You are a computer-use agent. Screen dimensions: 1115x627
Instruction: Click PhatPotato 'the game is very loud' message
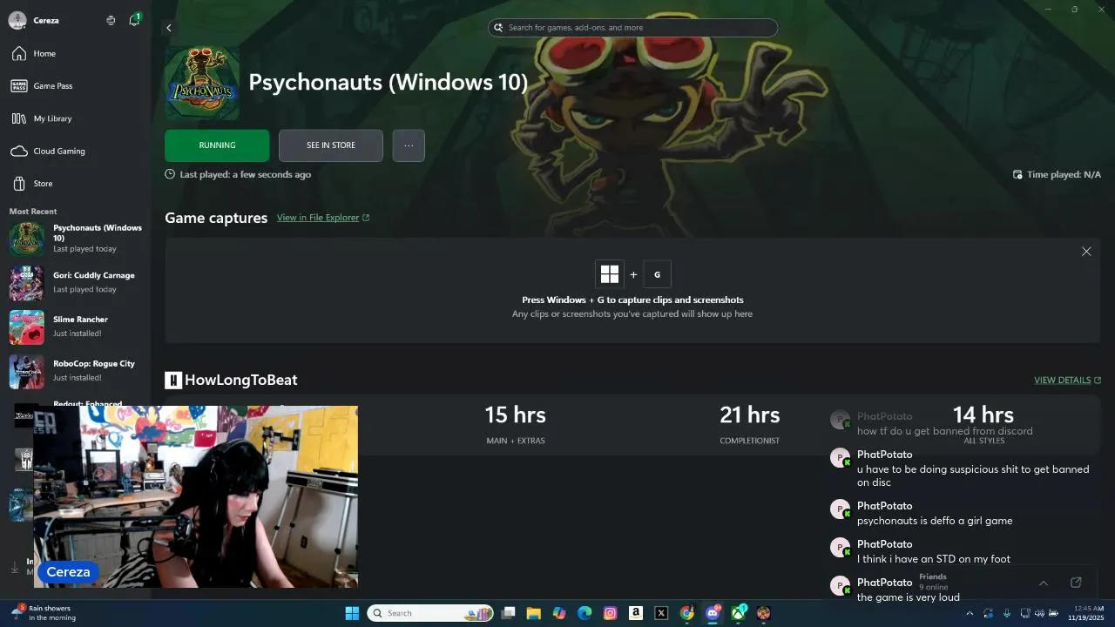click(x=909, y=597)
